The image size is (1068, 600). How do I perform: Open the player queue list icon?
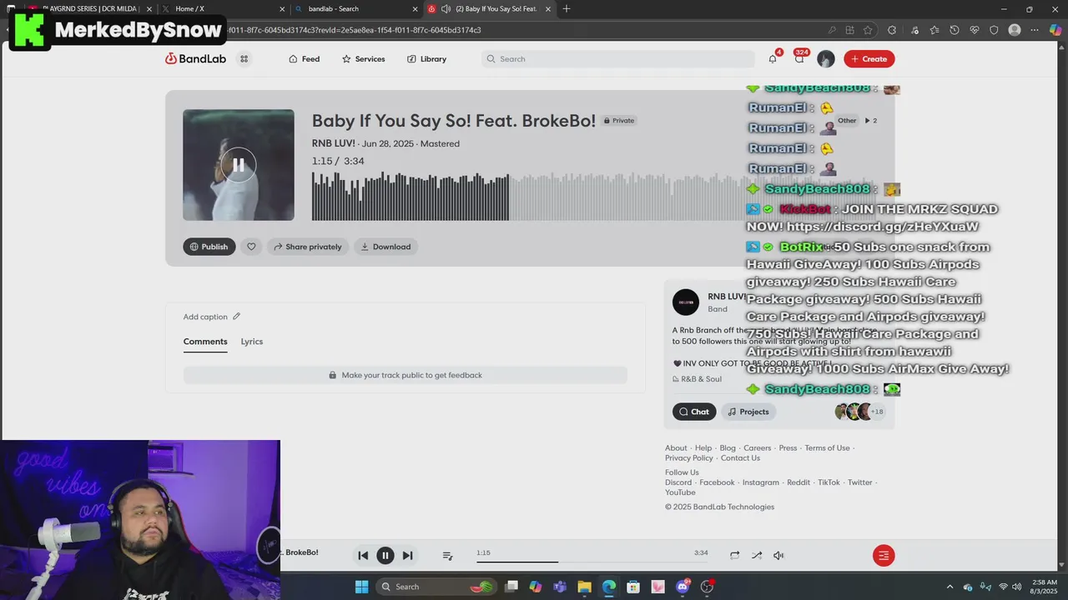point(447,556)
